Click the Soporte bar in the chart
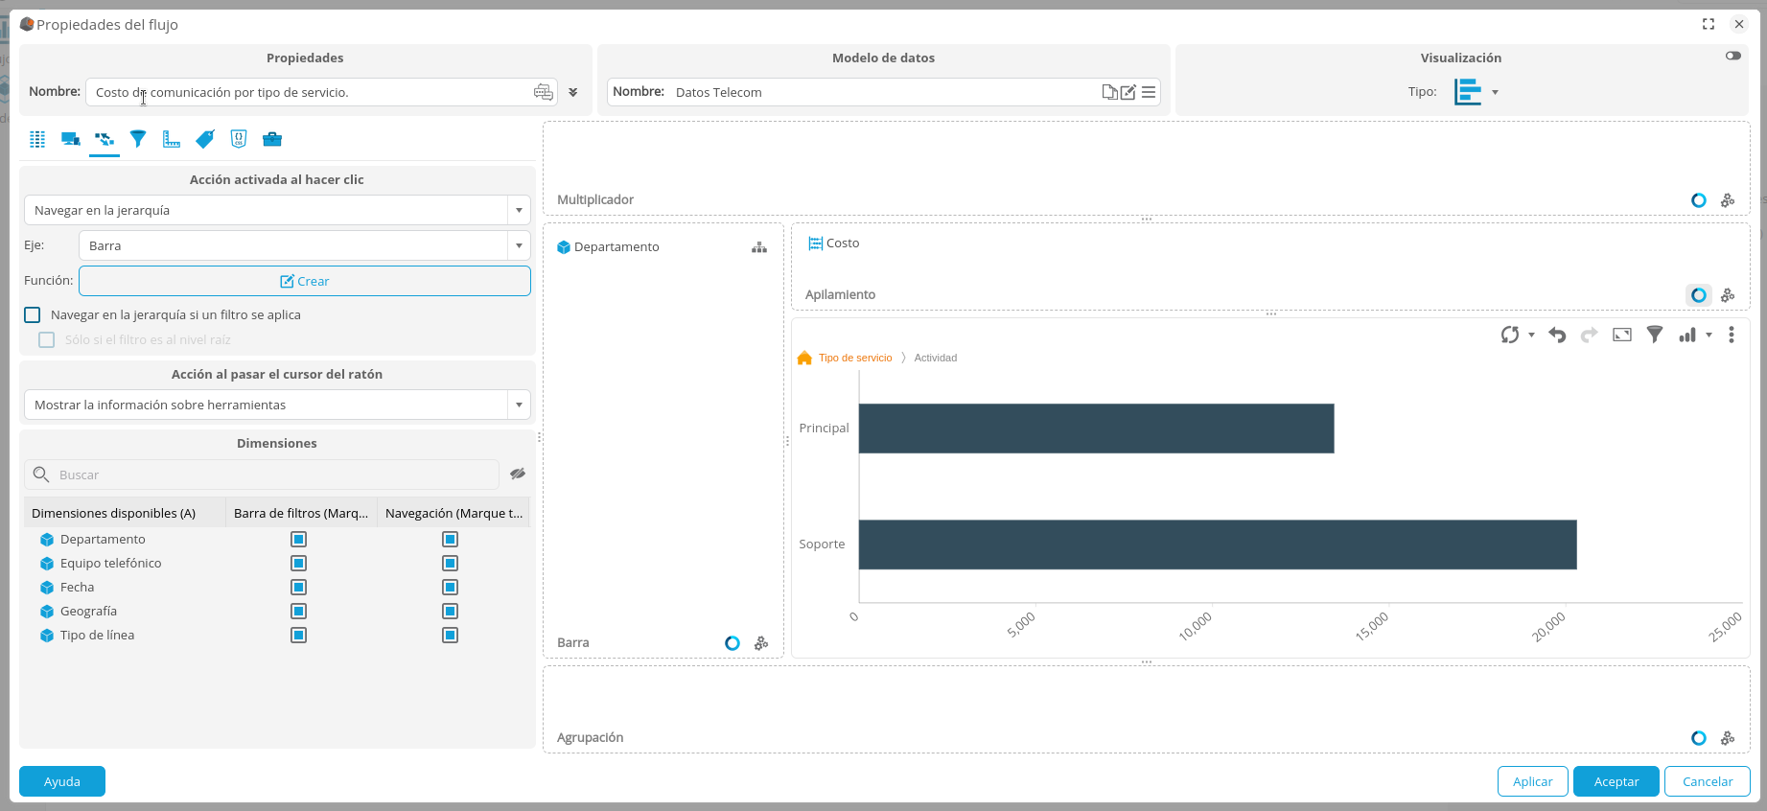This screenshot has width=1767, height=811. tap(1217, 545)
